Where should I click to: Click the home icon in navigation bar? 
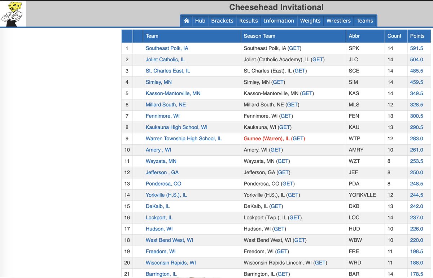(x=187, y=21)
